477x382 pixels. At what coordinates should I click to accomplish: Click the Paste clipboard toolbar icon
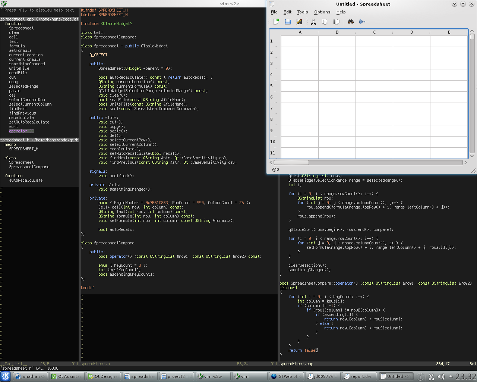(x=336, y=22)
